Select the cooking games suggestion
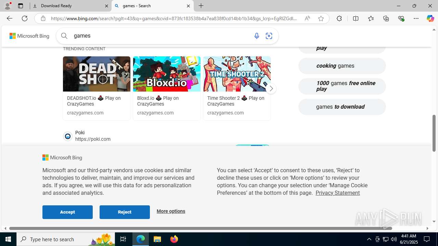 [x=342, y=66]
